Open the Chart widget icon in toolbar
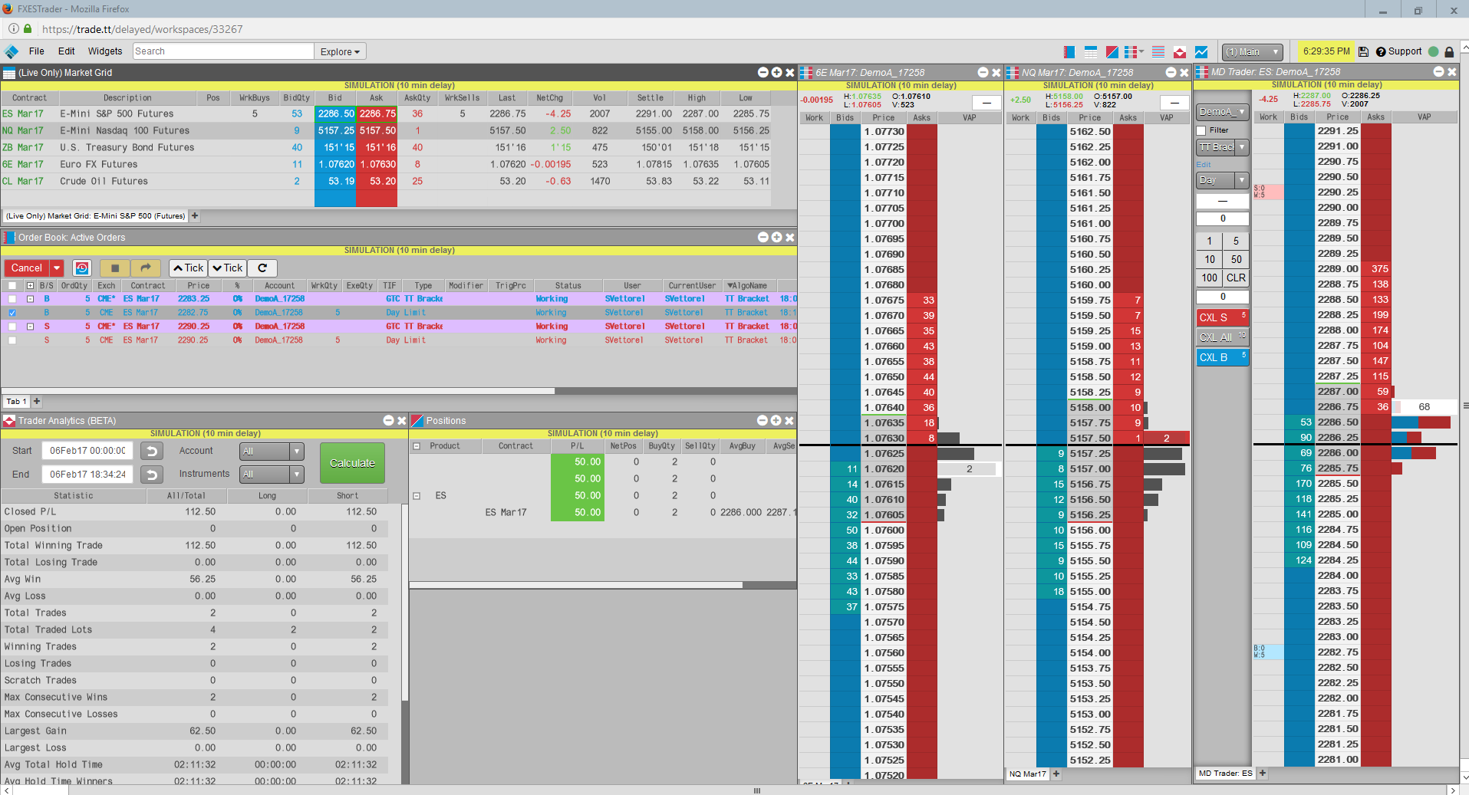The width and height of the screenshot is (1469, 795). point(1201,52)
